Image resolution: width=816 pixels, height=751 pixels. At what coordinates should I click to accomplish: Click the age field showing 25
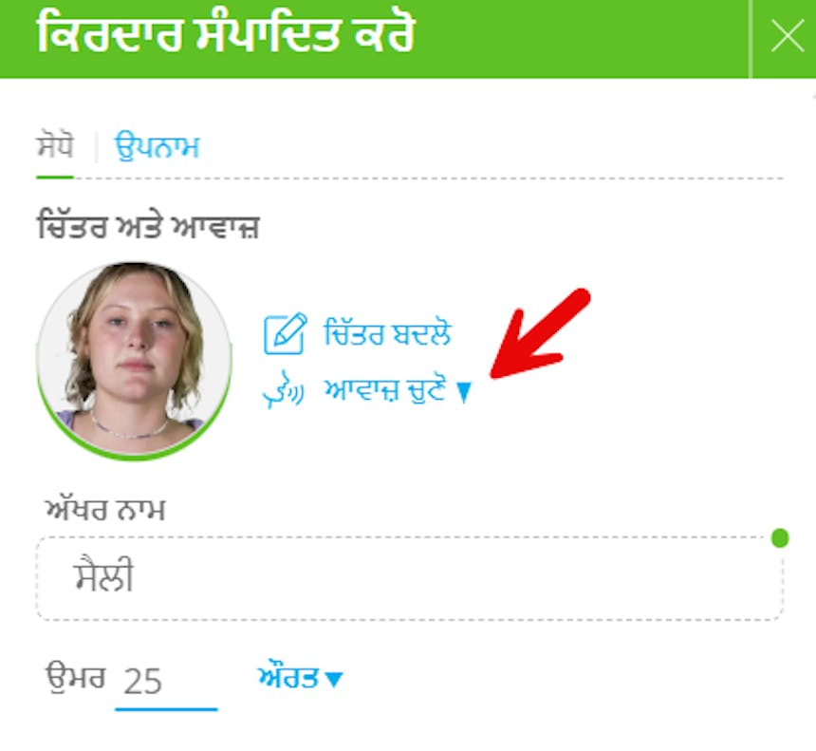[165, 681]
